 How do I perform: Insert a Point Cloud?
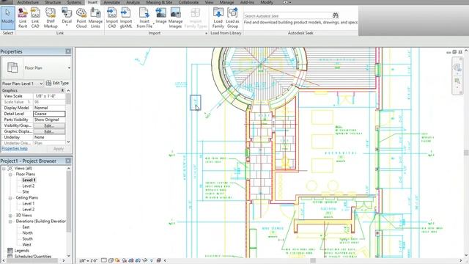pos(81,18)
